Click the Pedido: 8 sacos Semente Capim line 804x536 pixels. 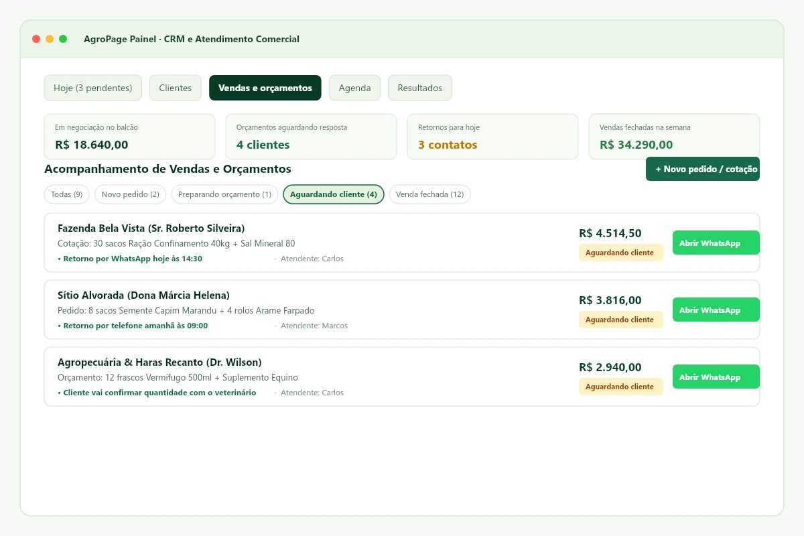click(186, 311)
